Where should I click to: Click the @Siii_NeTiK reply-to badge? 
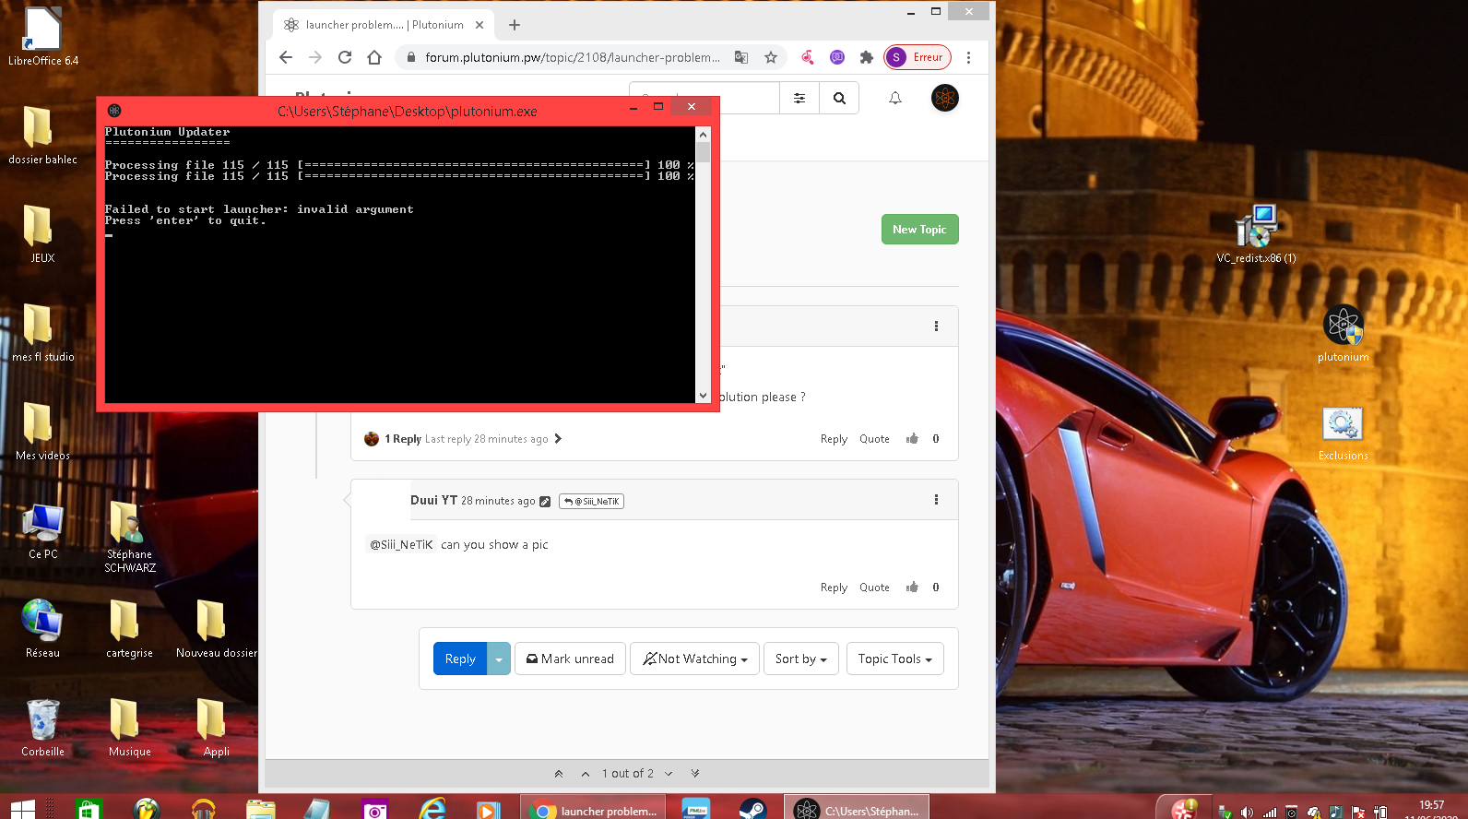click(x=591, y=502)
